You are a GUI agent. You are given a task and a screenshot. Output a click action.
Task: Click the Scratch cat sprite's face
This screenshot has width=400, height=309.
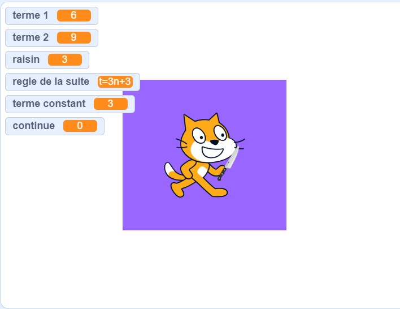coord(208,139)
